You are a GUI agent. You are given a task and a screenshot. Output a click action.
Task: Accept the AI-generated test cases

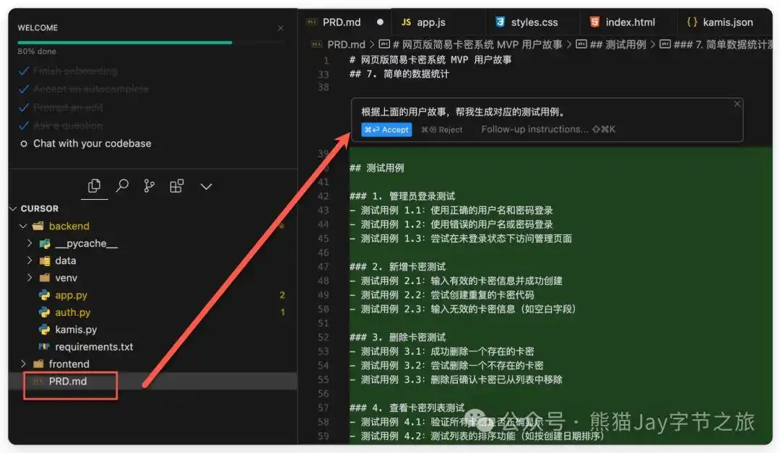tap(386, 130)
